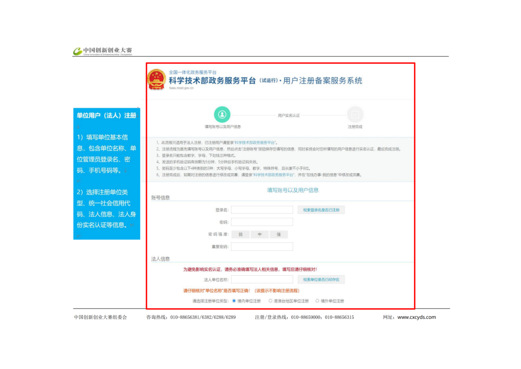This screenshot has width=521, height=369.
Task: Click the 法人单位名称 text box
Action: (262, 280)
